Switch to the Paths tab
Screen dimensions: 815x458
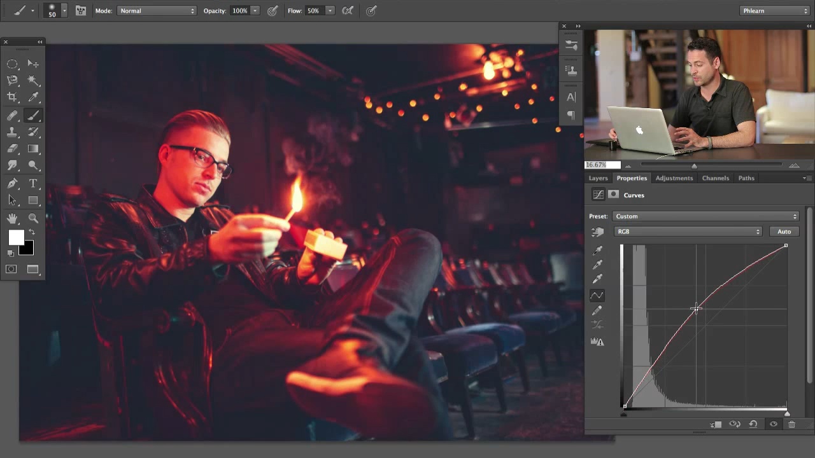pos(746,178)
